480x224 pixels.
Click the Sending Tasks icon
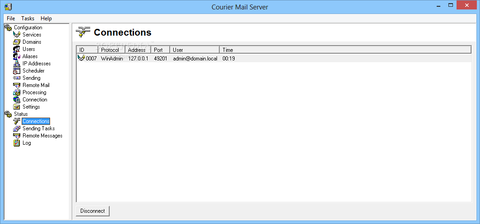pos(17,128)
